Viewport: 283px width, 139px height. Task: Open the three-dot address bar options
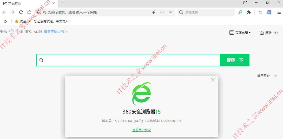[x=162, y=12]
